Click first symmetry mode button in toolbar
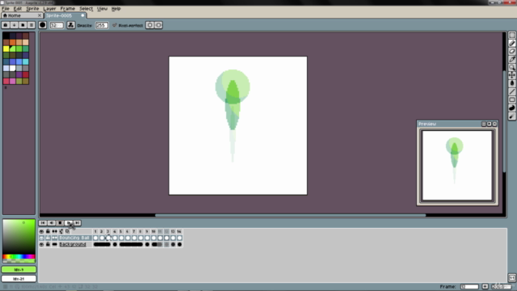Screen dimensions: 517x291 (x=150, y=25)
